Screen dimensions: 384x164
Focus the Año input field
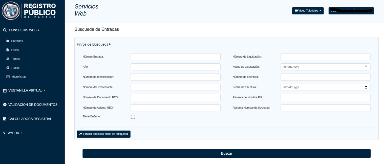pos(176,67)
